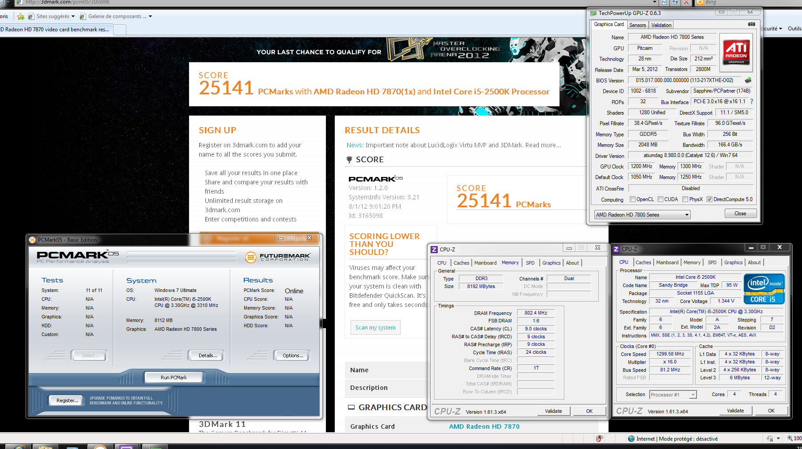Click the zoom magnifier icon in status bar
This screenshot has width=802, height=449.
click(790, 438)
